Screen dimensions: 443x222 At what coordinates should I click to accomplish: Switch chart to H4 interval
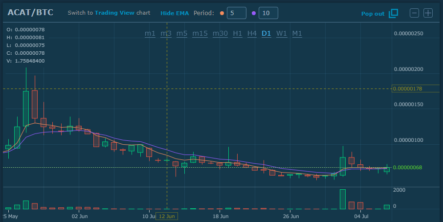tap(252, 33)
